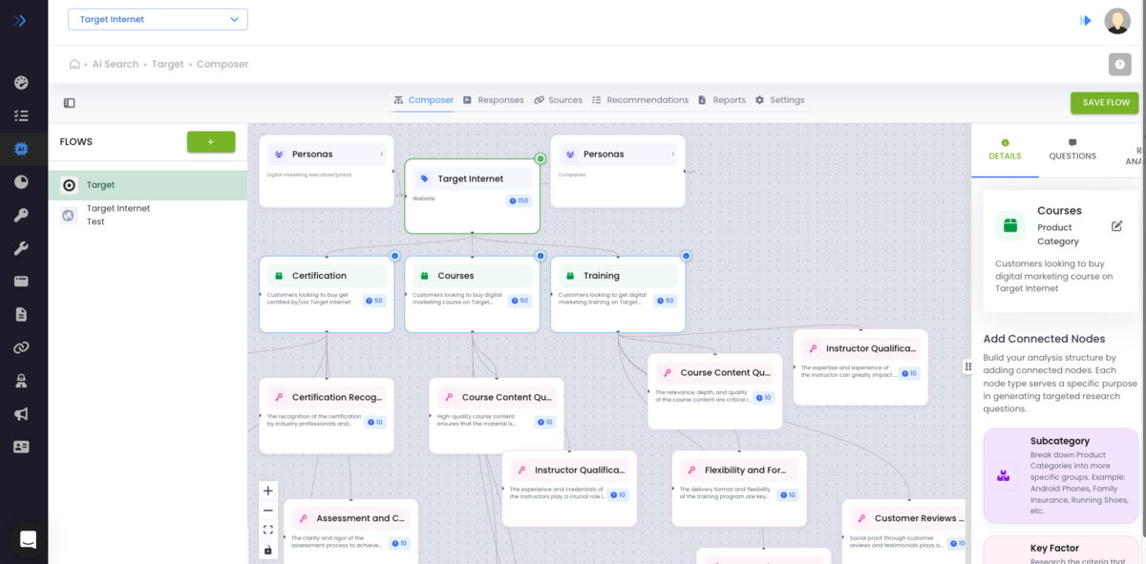The image size is (1146, 564).
Task: Click the Target breadcrumb link
Action: pos(168,64)
